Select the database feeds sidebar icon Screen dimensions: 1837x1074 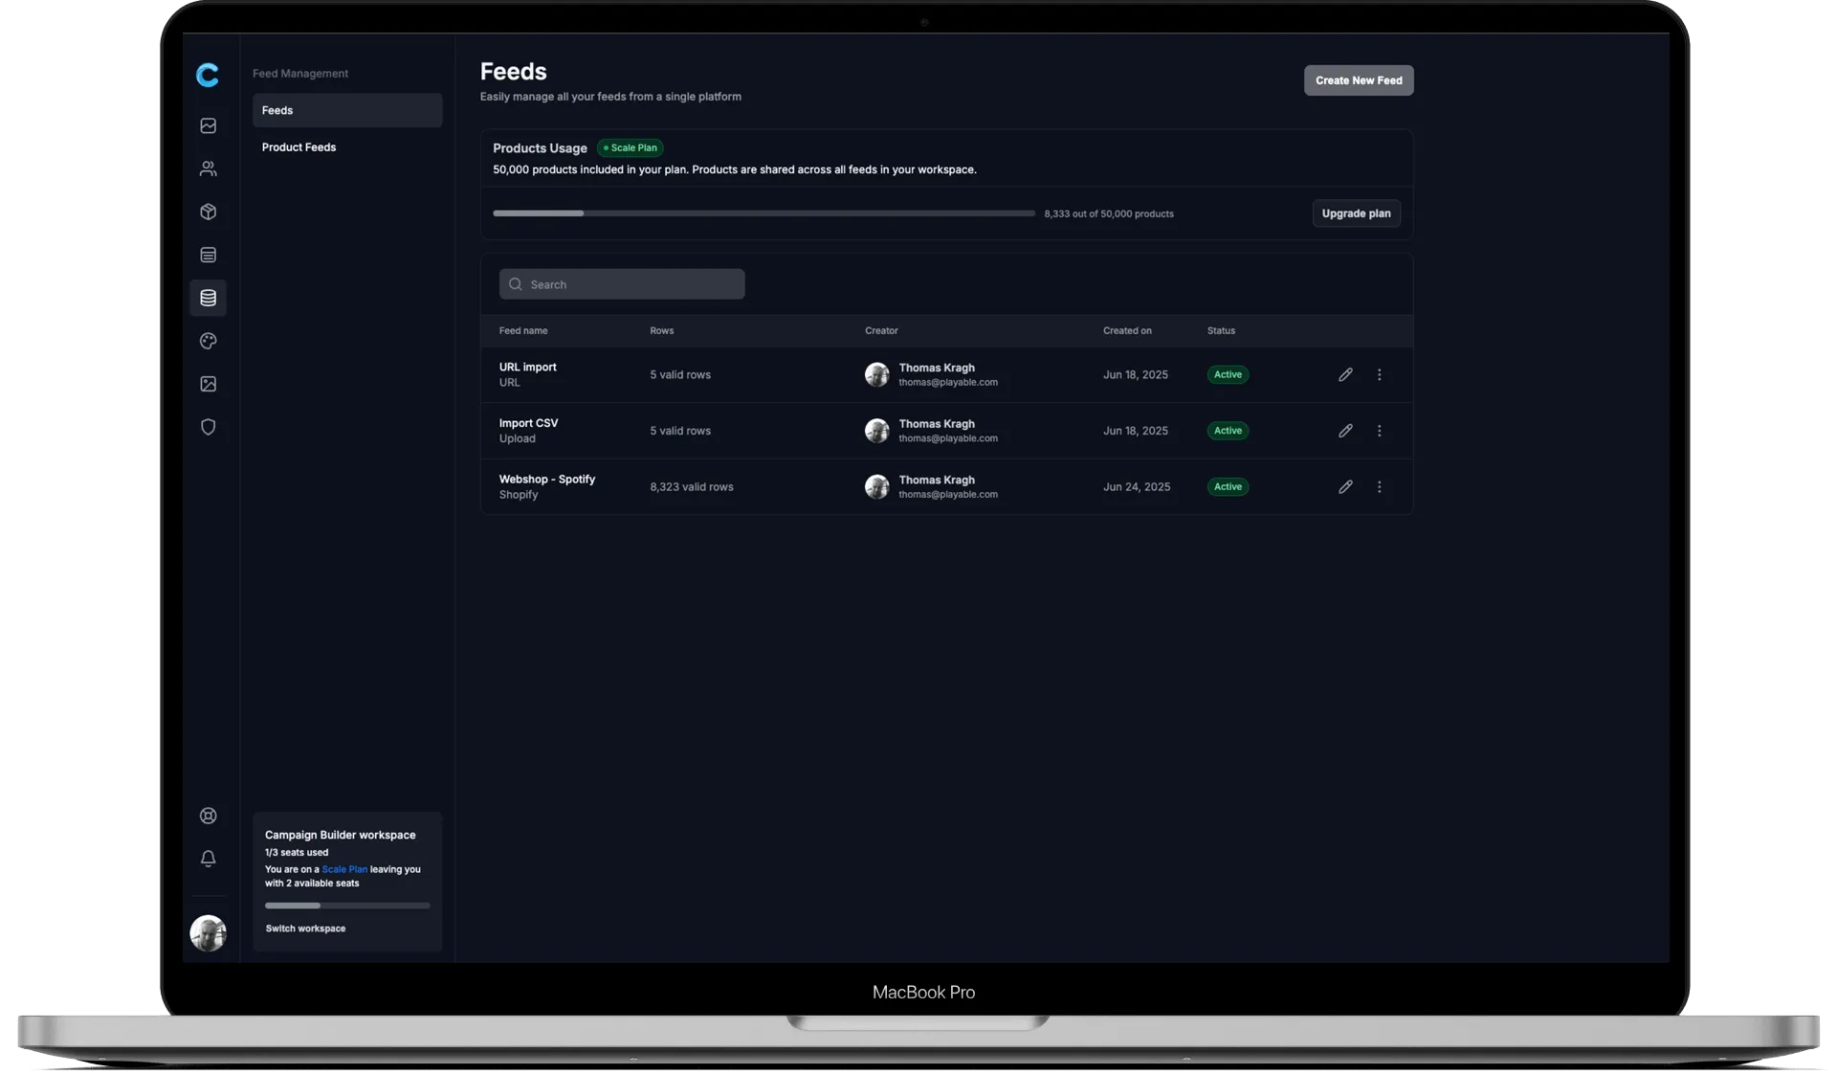[208, 298]
